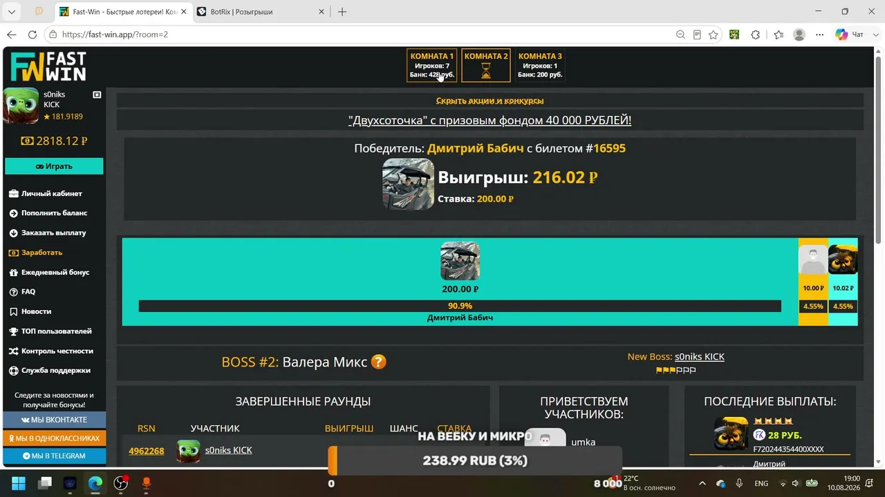885x497 pixels.
Task: Open browser Settings and more menu
Action: [x=820, y=35]
